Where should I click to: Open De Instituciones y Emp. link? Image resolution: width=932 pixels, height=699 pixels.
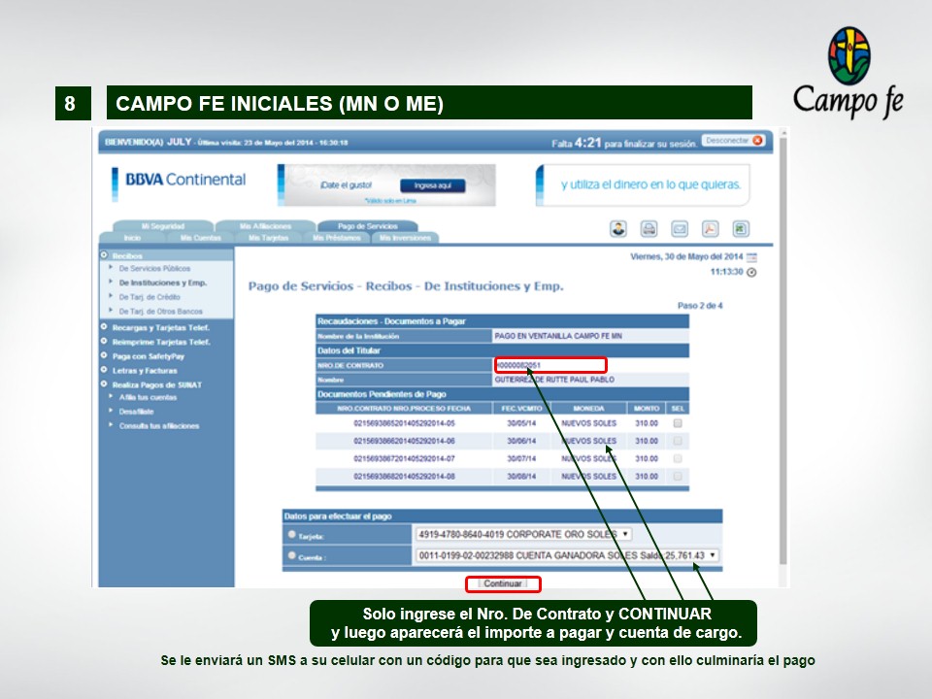coord(163,283)
